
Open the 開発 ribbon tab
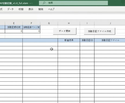tap(41, 9)
